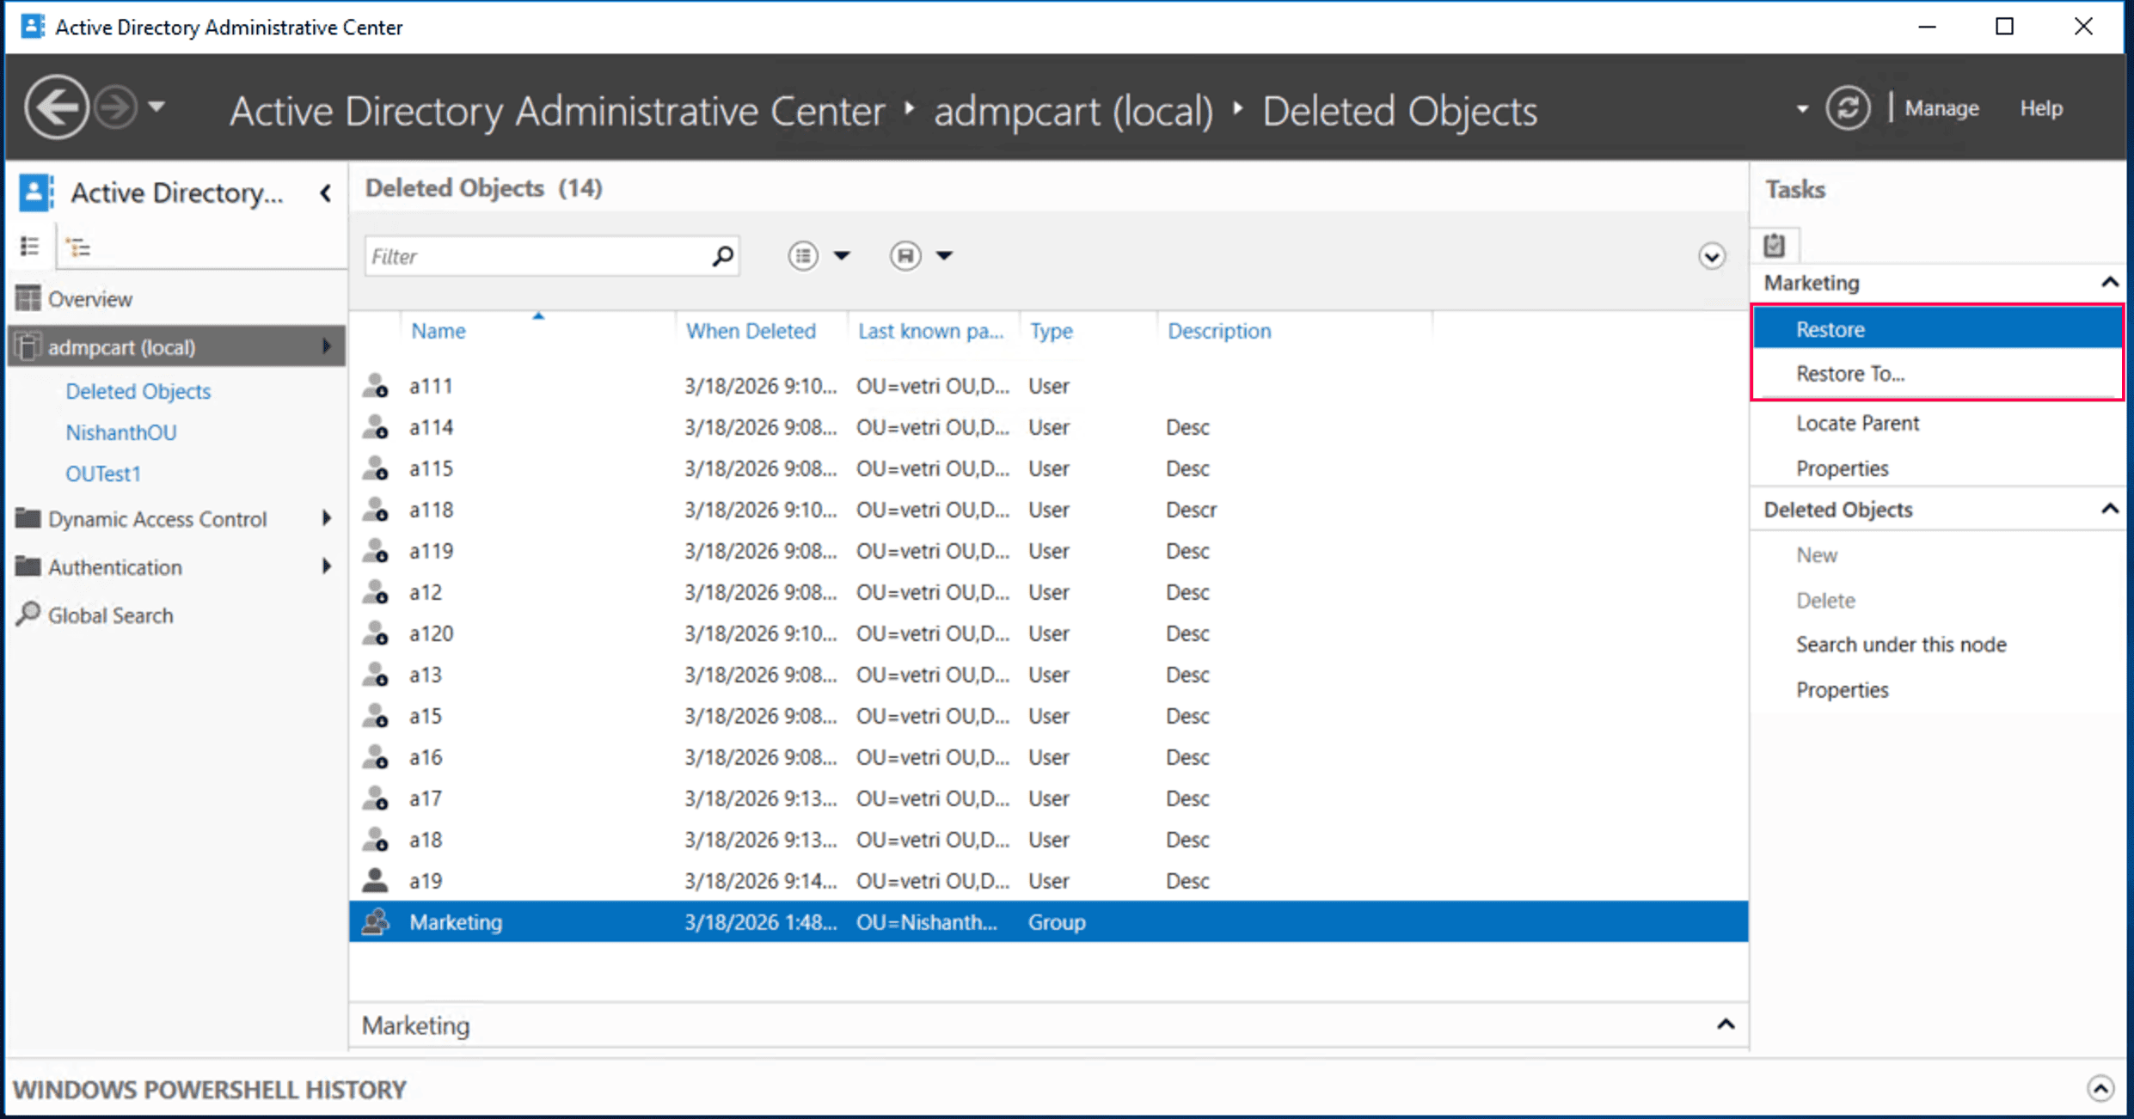Click Restore To... in the Tasks pane

pos(1849,373)
